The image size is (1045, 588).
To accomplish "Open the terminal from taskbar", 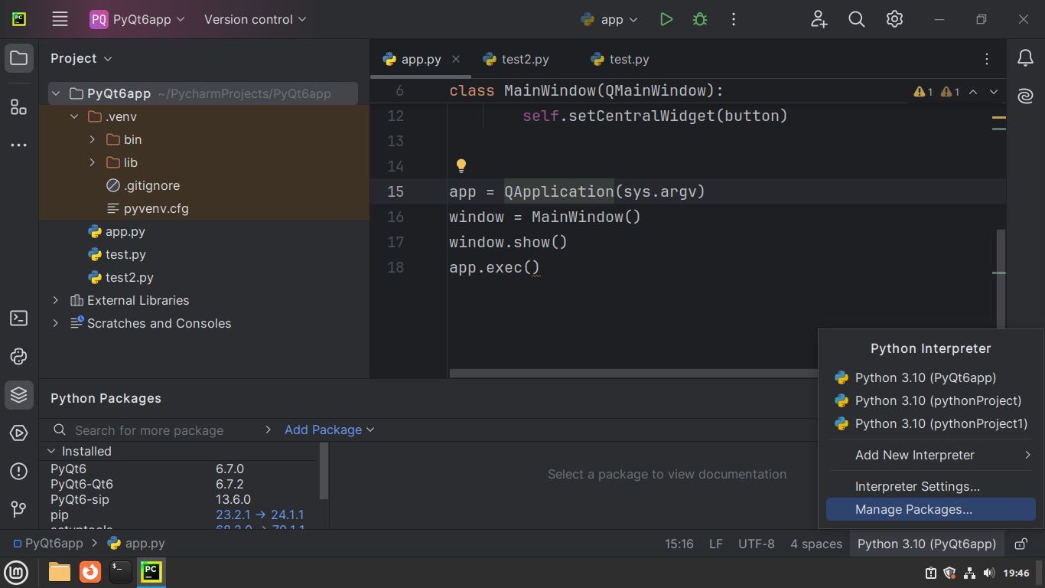I will point(121,572).
